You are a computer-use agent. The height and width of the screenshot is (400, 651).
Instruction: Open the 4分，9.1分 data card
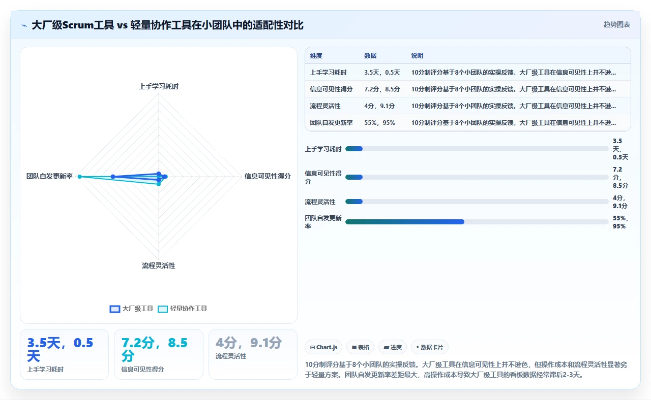pyautogui.click(x=253, y=354)
